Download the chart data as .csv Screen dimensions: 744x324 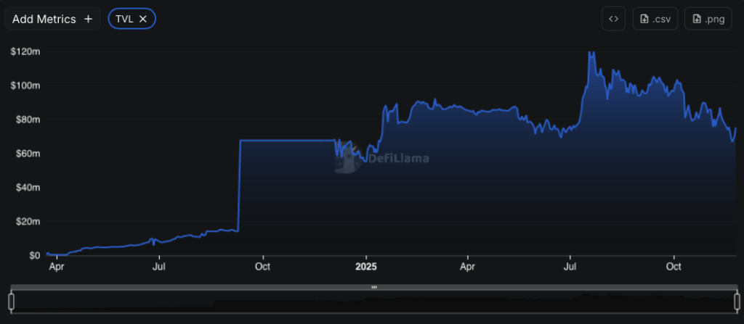click(x=655, y=19)
